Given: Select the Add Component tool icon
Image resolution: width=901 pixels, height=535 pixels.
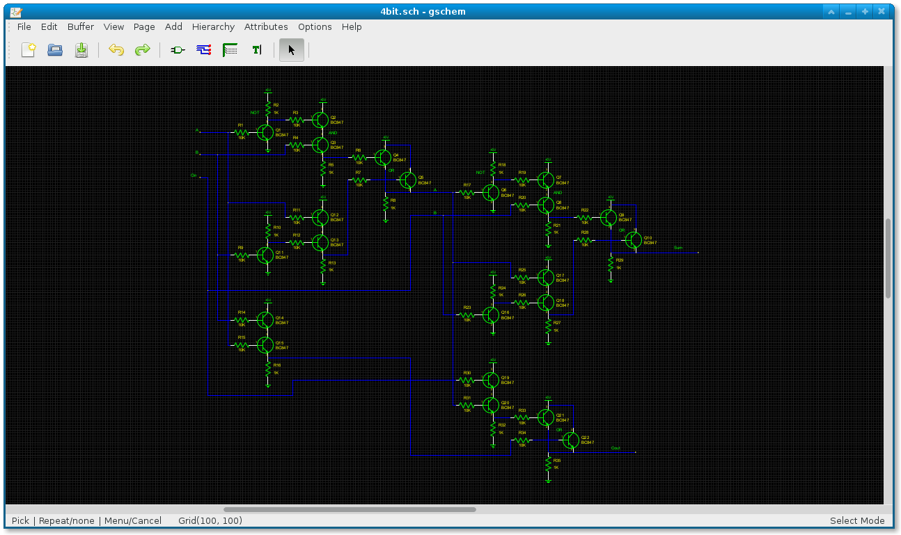Looking at the screenshot, I should 178,50.
